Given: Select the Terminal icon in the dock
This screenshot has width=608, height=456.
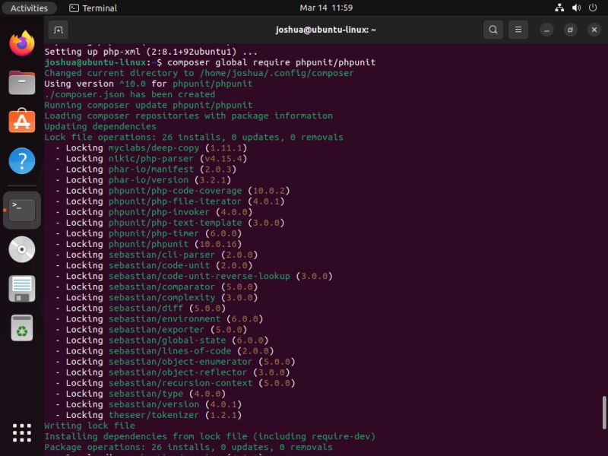Looking at the screenshot, I should (x=21, y=211).
